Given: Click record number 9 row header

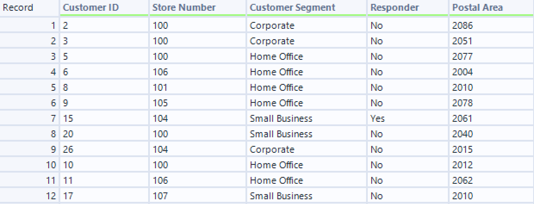Looking at the screenshot, I should point(53,149).
